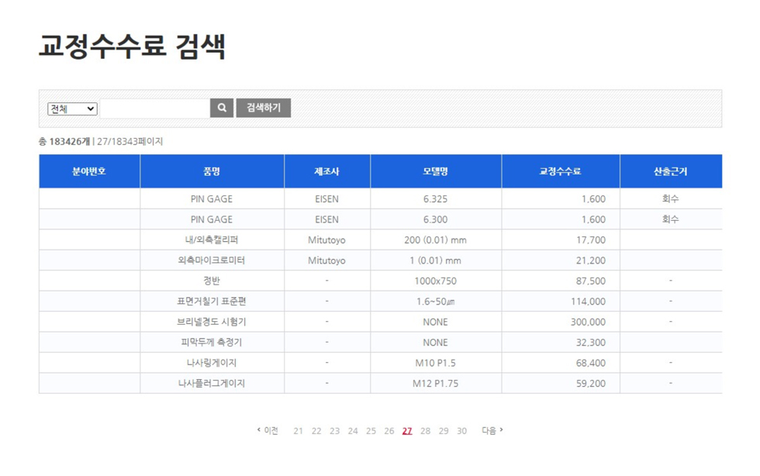Viewport: 760px width, 476px height.
Task: Select the 내/외측캘리퍼 item name
Action: click(x=211, y=240)
